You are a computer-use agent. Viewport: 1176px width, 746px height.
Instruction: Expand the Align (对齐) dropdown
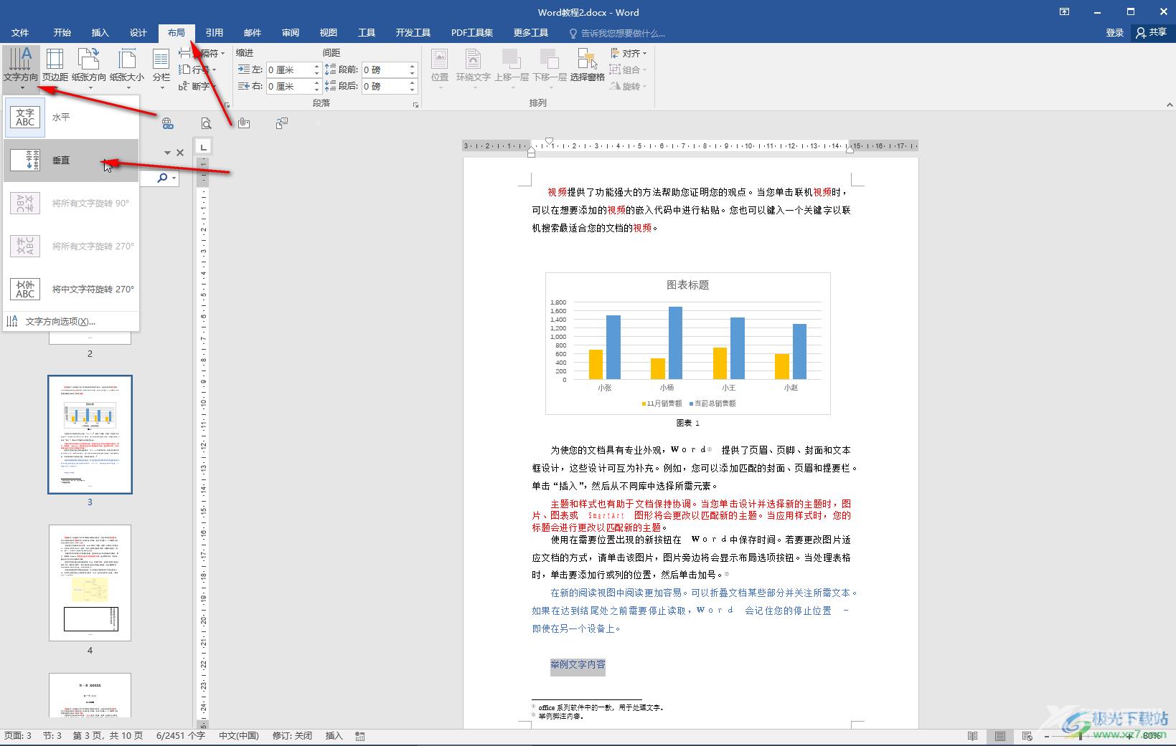[629, 53]
